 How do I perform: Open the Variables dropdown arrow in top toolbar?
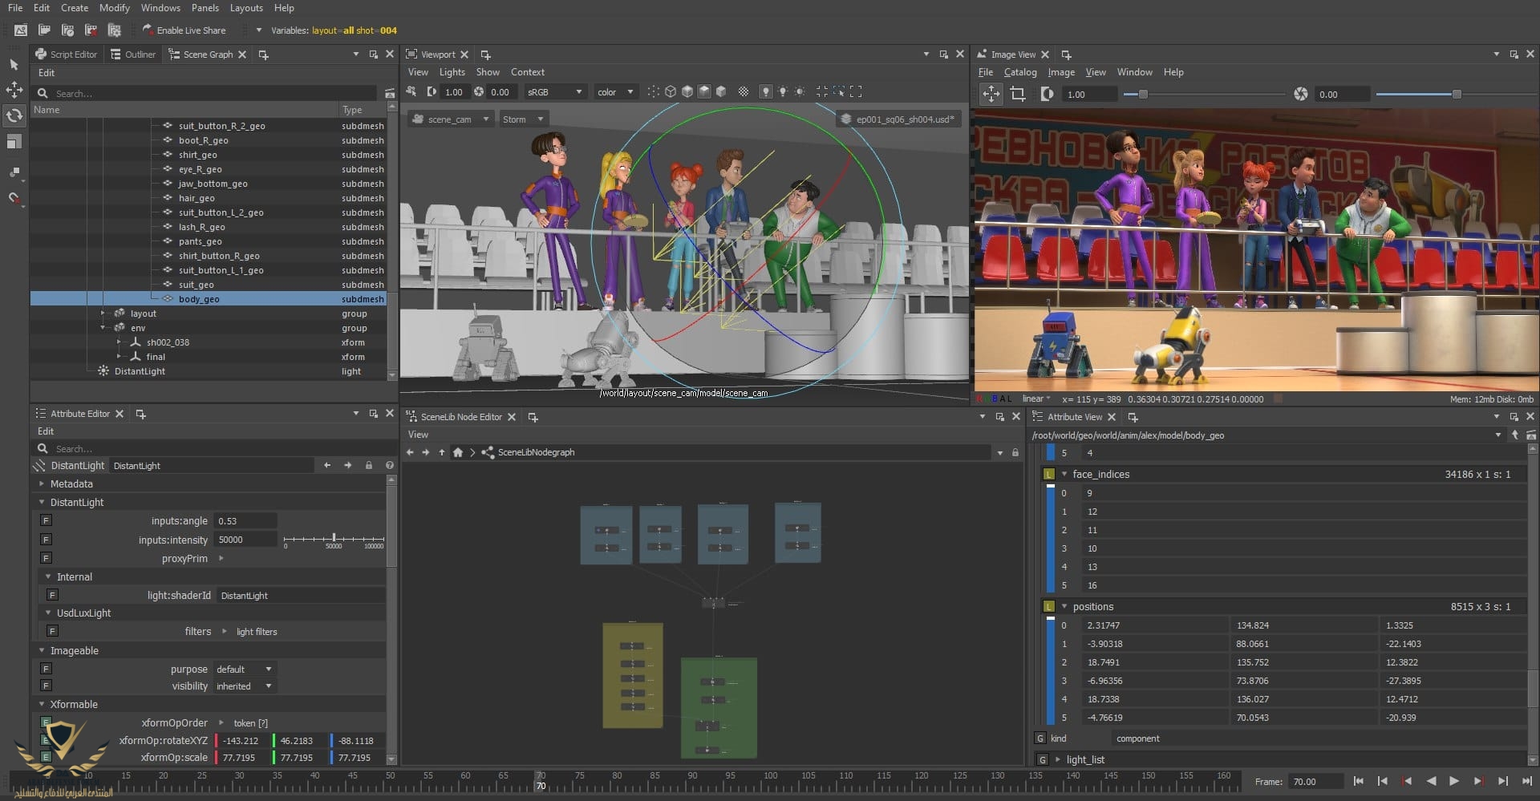pyautogui.click(x=258, y=30)
